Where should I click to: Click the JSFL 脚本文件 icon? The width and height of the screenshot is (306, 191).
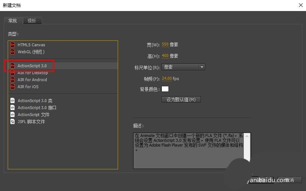point(13,122)
